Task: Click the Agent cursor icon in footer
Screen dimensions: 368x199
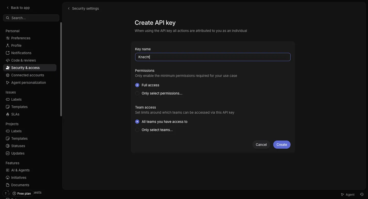Action: pyautogui.click(x=342, y=194)
